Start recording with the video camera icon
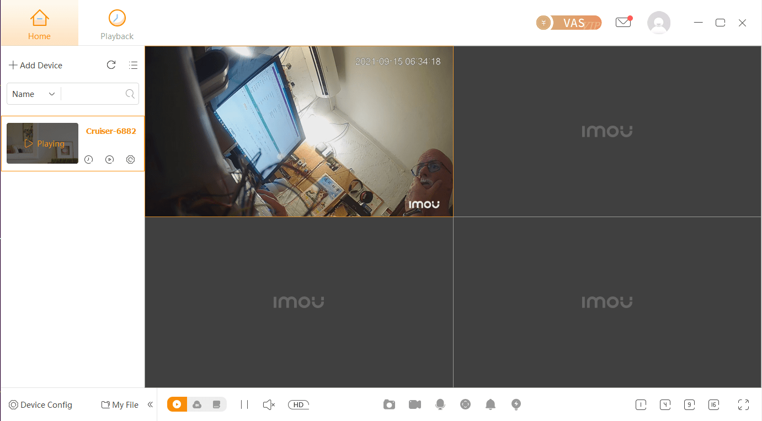The width and height of the screenshot is (762, 421). [x=415, y=404]
